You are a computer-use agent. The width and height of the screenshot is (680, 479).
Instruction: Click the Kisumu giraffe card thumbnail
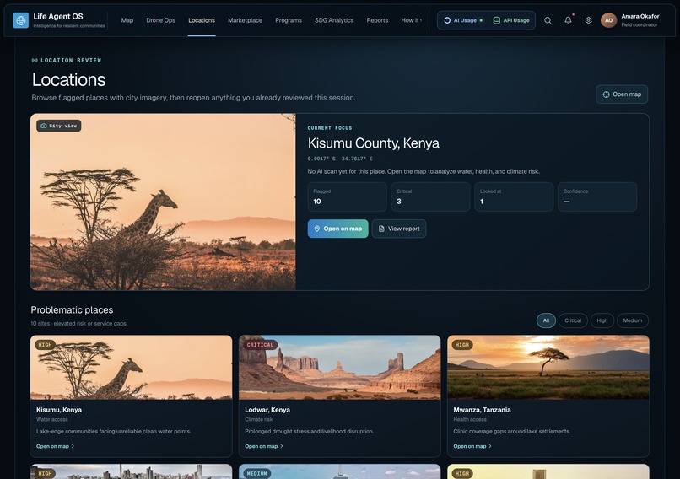tap(132, 368)
